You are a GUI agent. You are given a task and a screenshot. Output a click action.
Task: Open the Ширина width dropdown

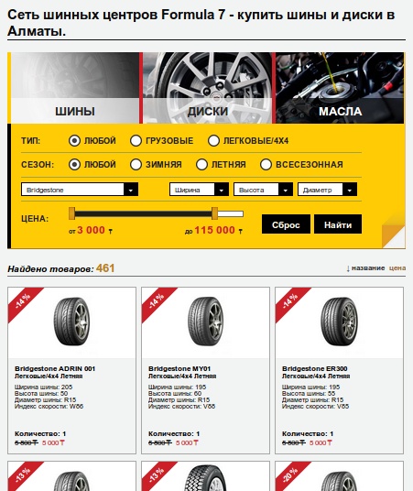[199, 190]
